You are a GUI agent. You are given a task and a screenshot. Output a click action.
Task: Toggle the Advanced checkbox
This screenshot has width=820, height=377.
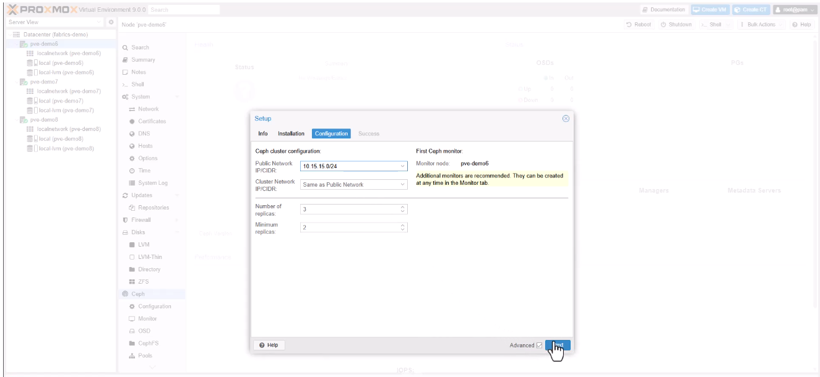coord(540,345)
